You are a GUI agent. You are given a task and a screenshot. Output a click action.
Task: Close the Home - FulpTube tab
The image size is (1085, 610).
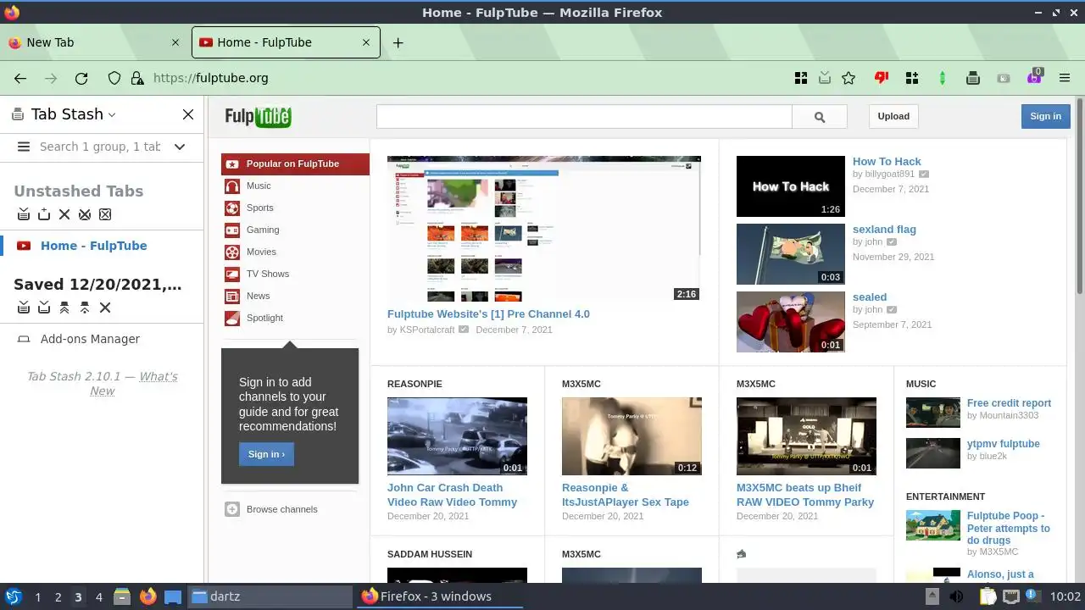(x=365, y=42)
